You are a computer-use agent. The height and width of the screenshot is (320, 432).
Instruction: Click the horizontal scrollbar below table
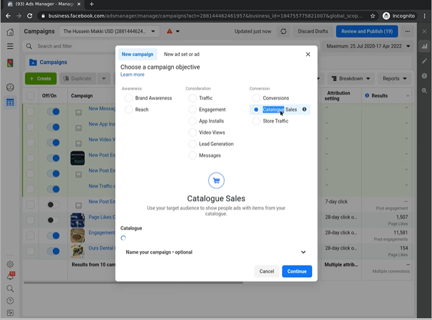[133, 283]
